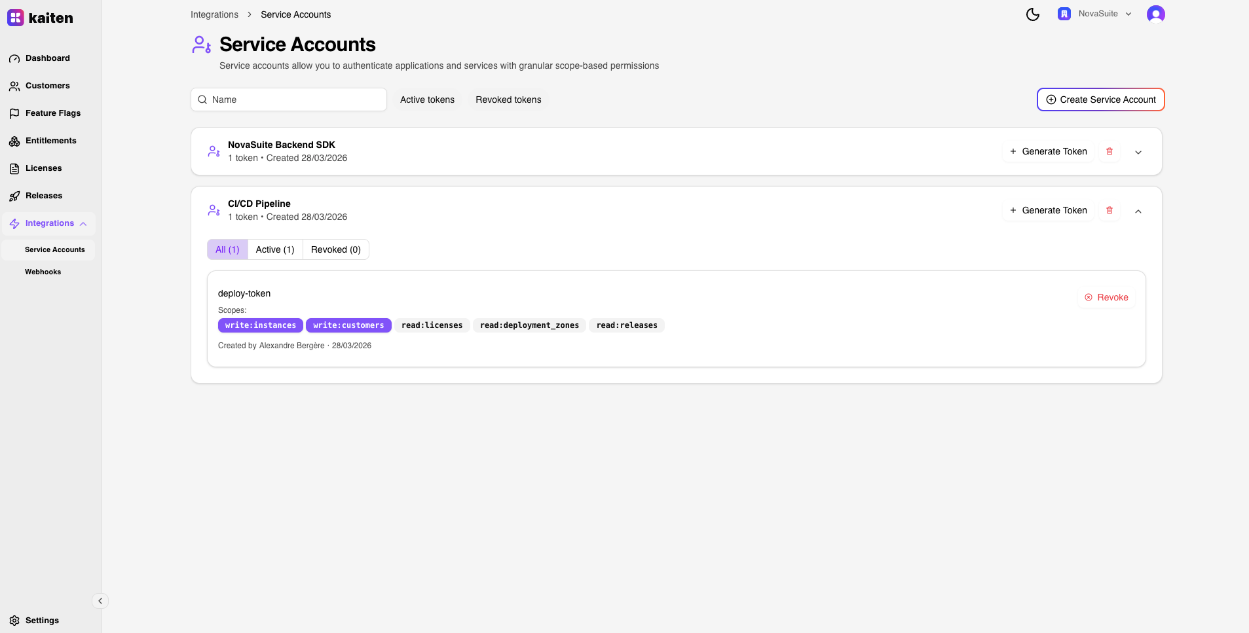Viewport: 1249px width, 633px height.
Task: Click the user avatar icon
Action: tap(1155, 14)
